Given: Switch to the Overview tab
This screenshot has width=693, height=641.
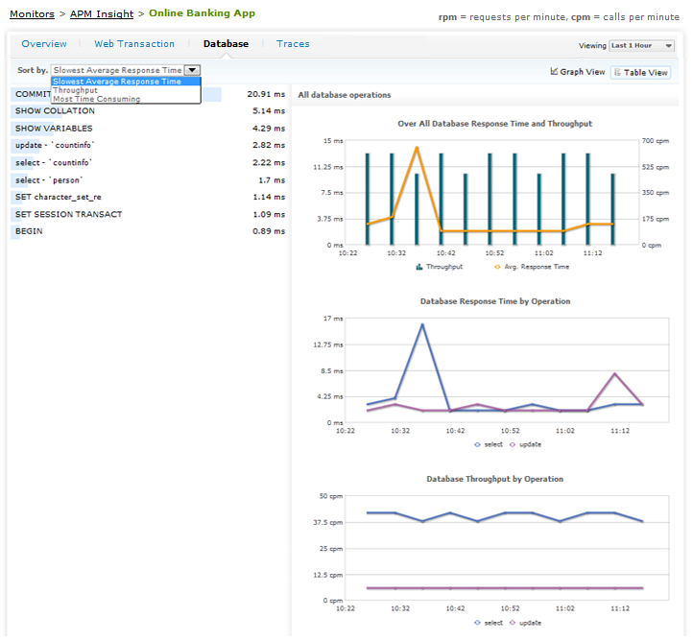Looking at the screenshot, I should [44, 44].
